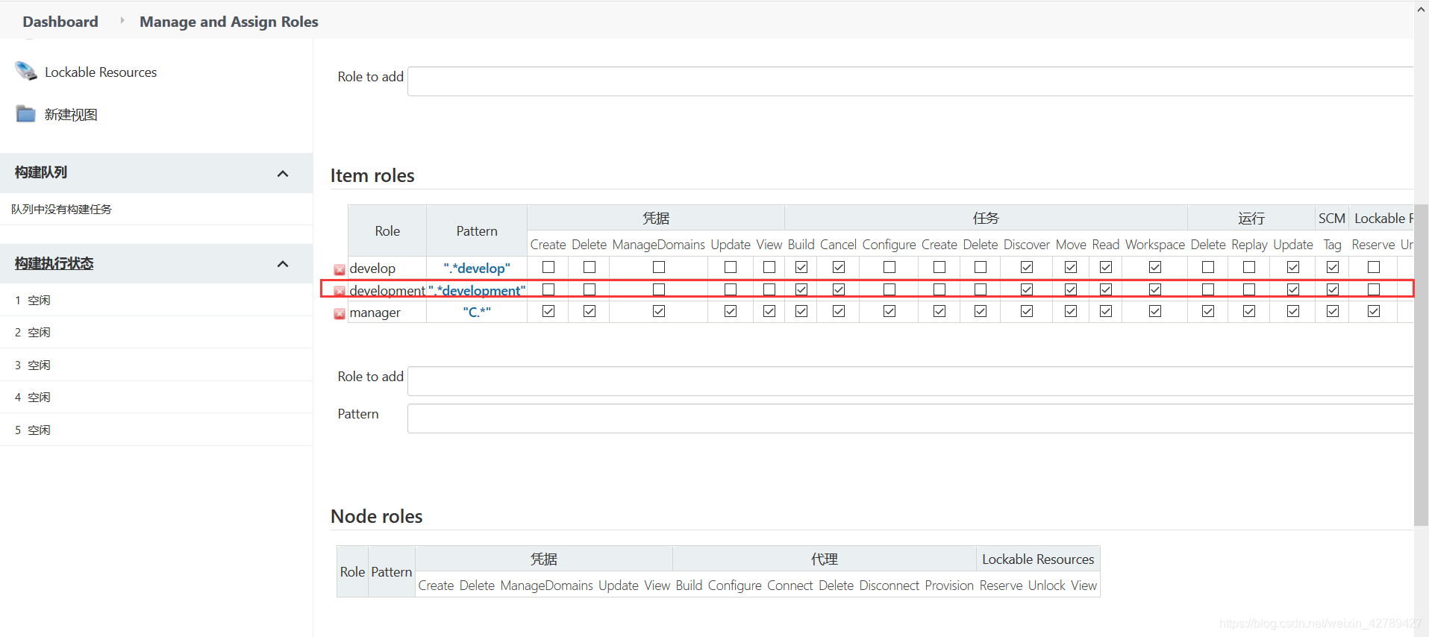Click Node roles Lockable Resources header
The height and width of the screenshot is (637, 1429).
pos(1038,559)
